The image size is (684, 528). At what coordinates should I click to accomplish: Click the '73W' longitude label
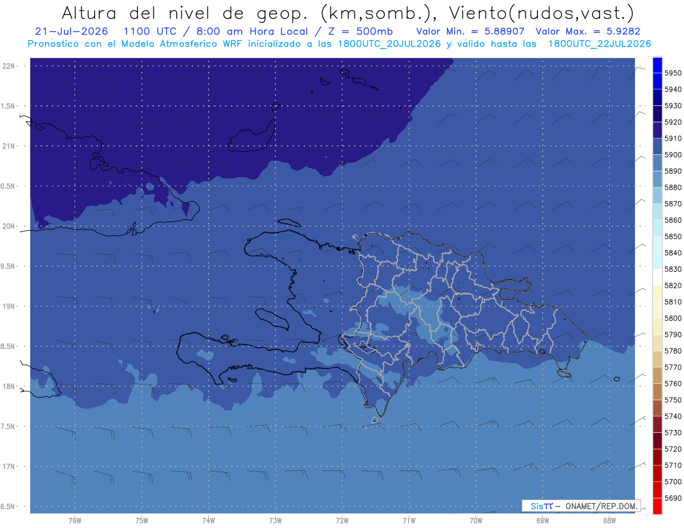click(x=275, y=520)
